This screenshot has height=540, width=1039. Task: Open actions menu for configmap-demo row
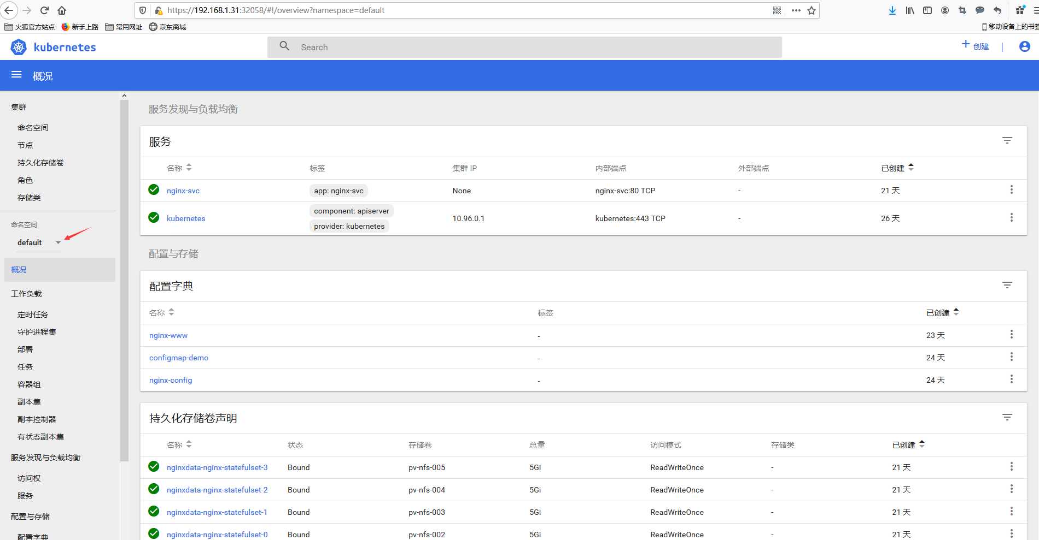point(1012,357)
